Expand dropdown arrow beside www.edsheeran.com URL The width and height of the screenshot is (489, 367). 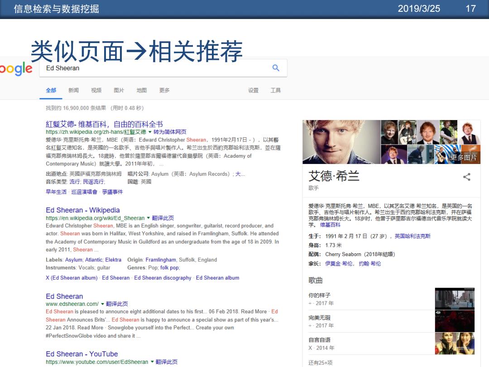(103, 304)
